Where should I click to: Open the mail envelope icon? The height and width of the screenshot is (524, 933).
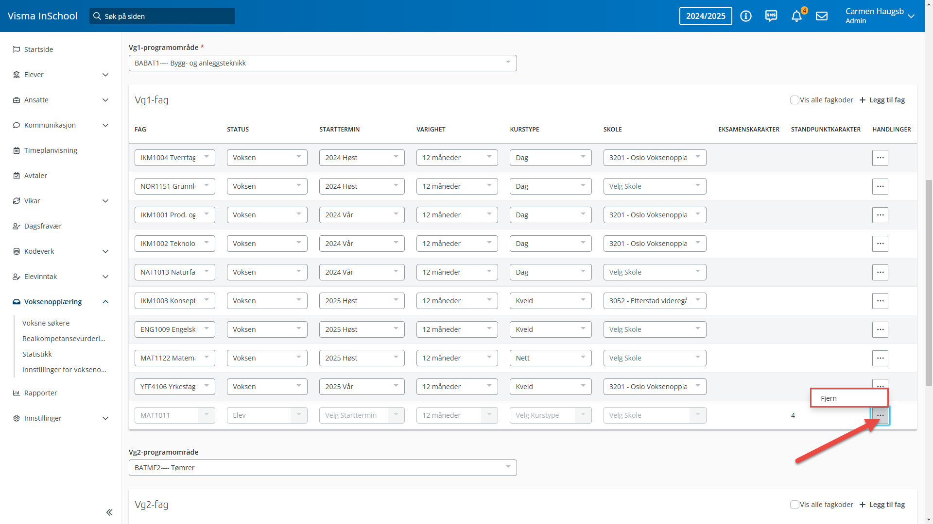[x=822, y=16]
